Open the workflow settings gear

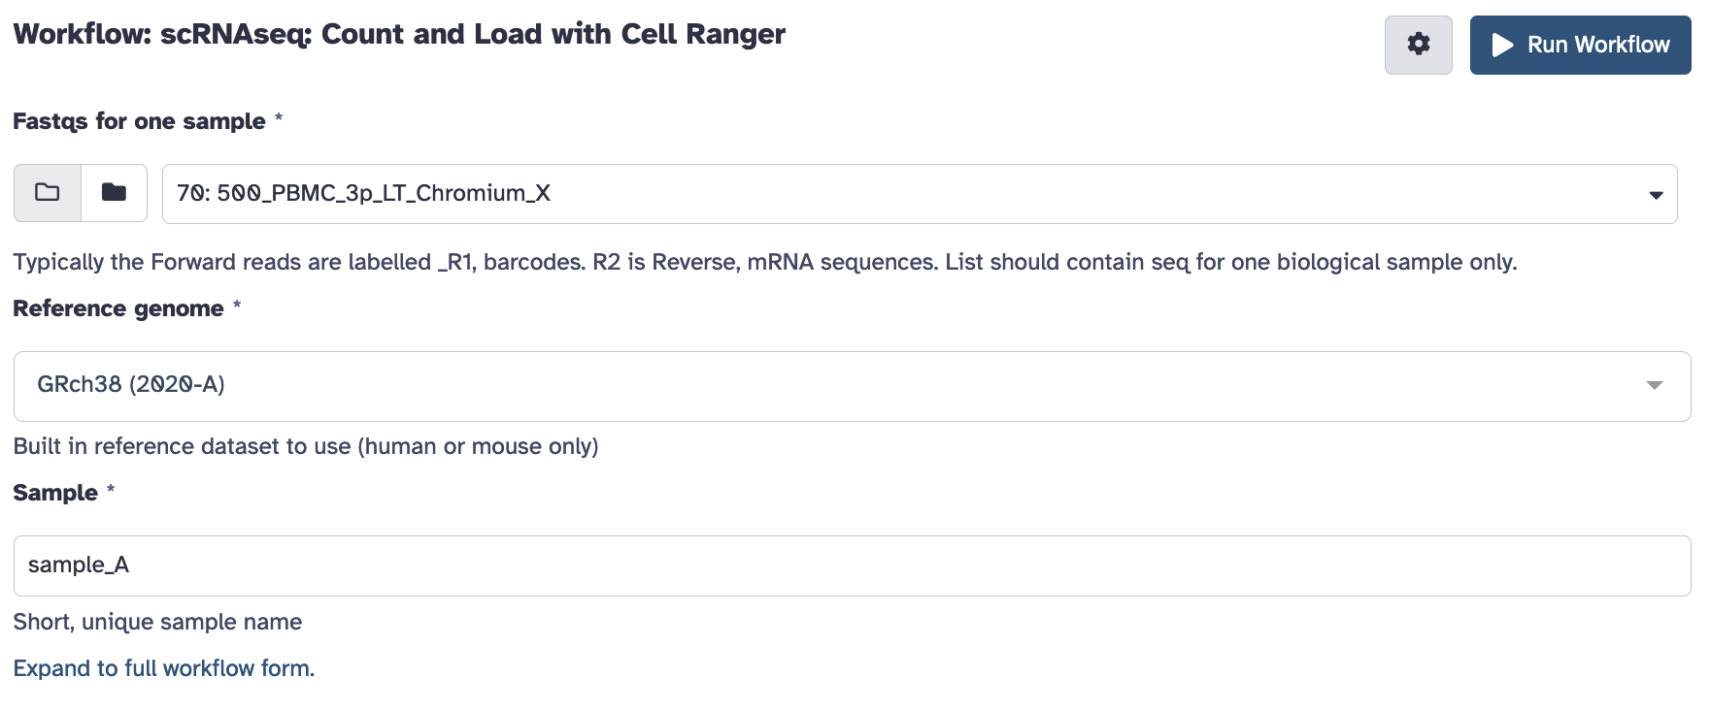[1417, 44]
